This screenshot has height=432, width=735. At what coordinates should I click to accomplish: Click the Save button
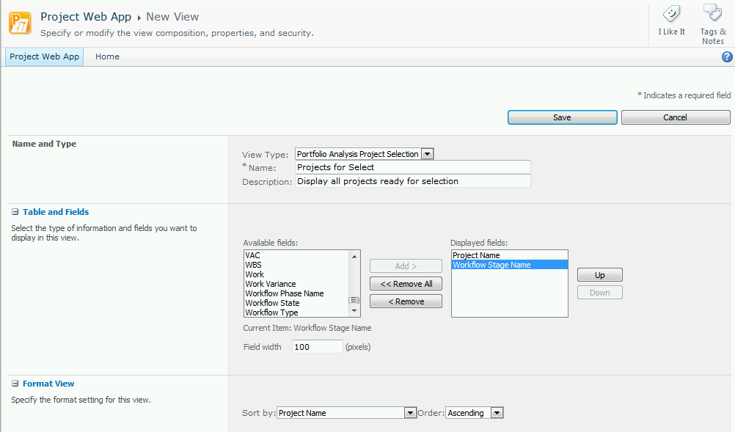[562, 117]
